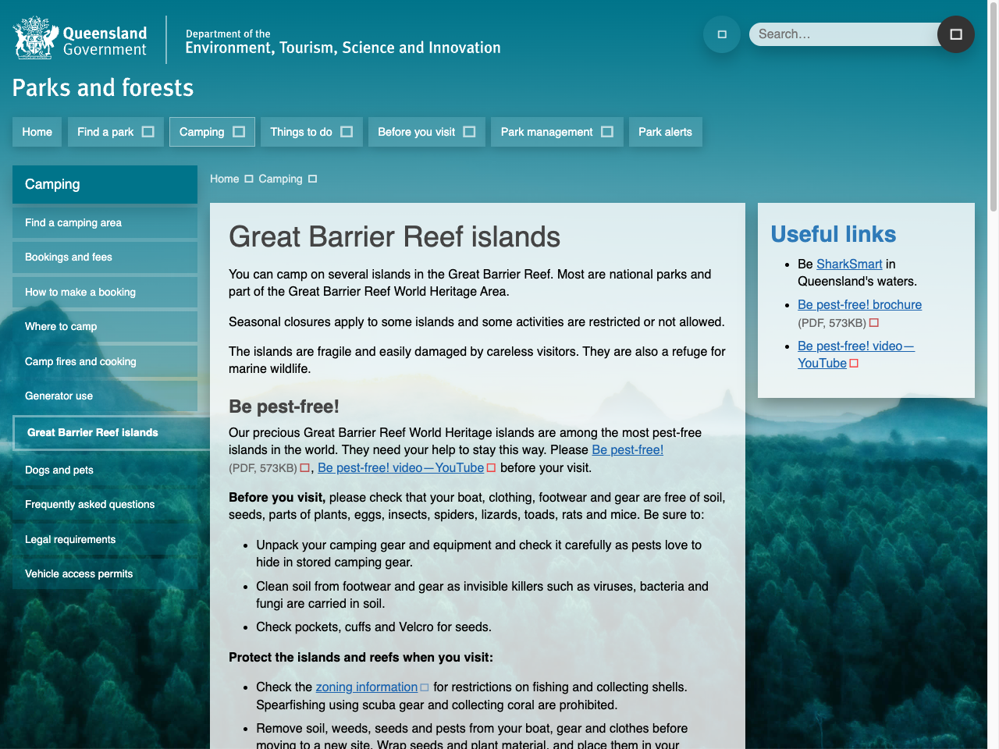Click the separator icon after Home in breadcrumb
This screenshot has height=749, width=999.
click(x=247, y=179)
